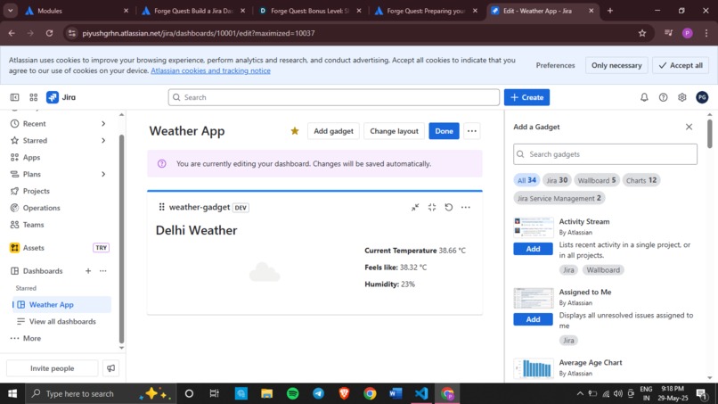Click the Jira search box
718x404 pixels.
click(x=333, y=97)
